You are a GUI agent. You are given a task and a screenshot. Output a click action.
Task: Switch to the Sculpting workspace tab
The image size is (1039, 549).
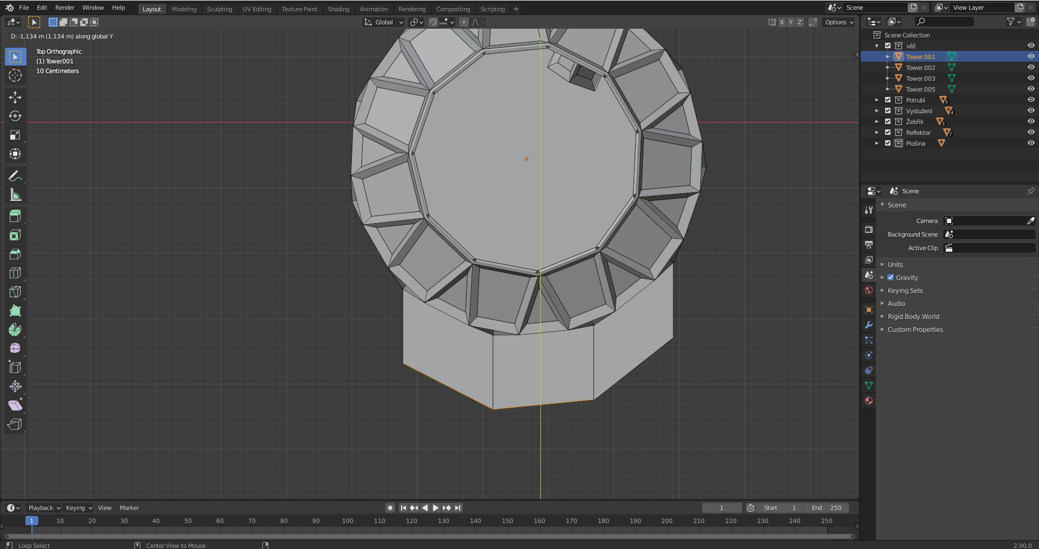click(219, 9)
